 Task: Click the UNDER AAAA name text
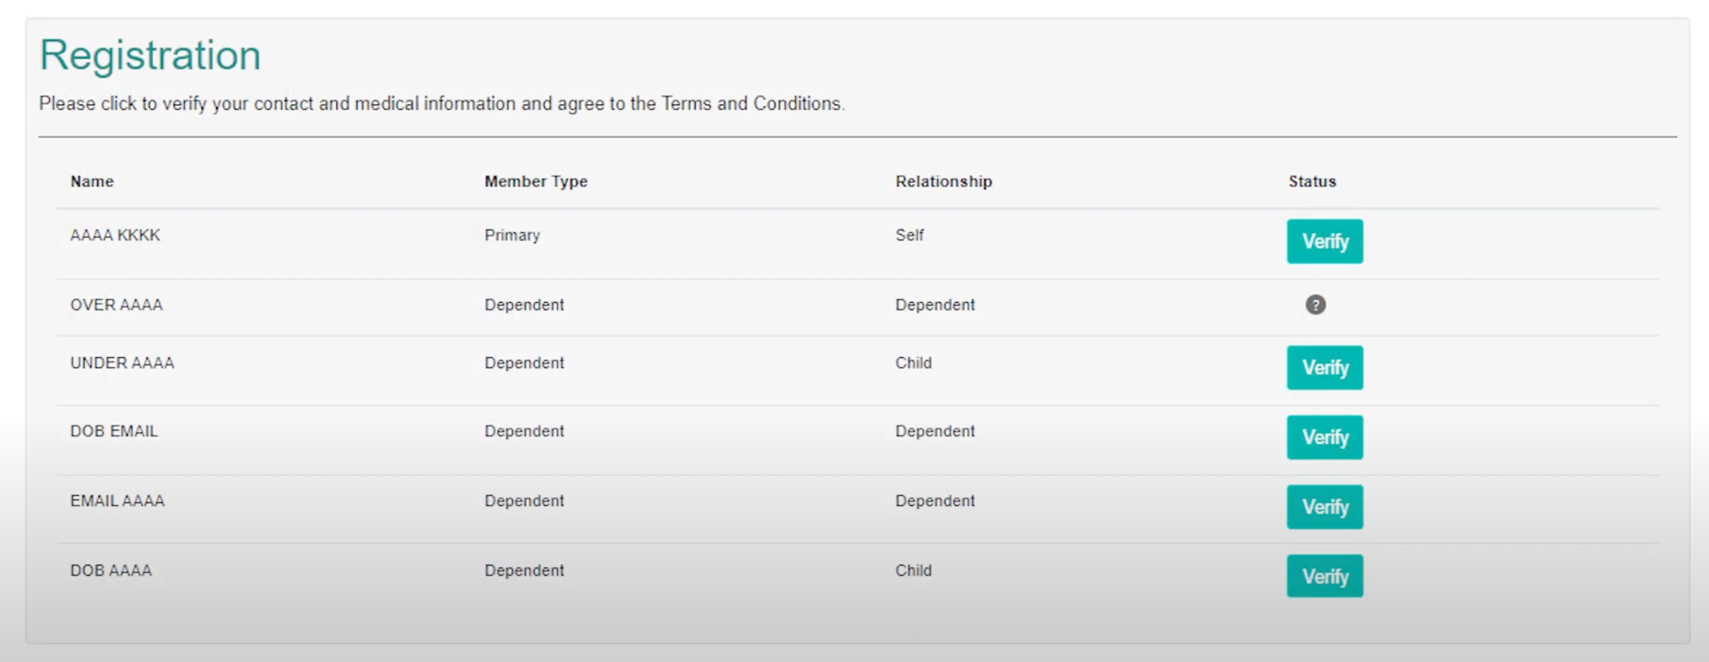[122, 363]
